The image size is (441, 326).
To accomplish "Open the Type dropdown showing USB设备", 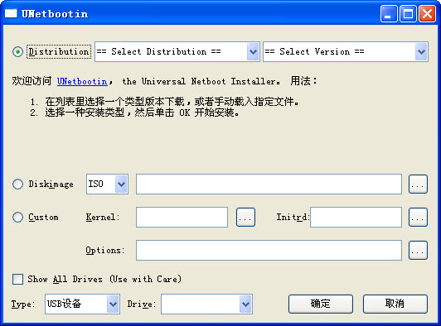I will (x=82, y=304).
